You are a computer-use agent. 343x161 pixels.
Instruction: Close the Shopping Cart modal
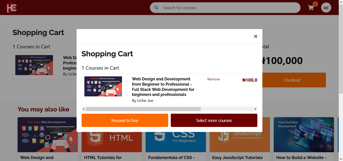[x=255, y=37]
